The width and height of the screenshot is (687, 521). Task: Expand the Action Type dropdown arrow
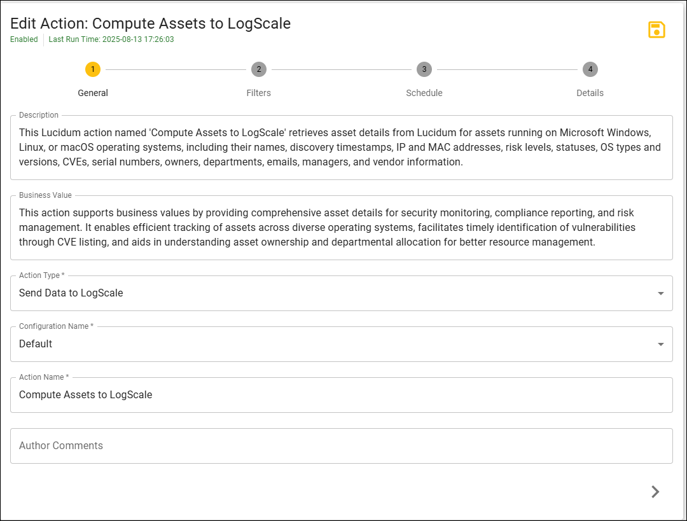click(661, 293)
